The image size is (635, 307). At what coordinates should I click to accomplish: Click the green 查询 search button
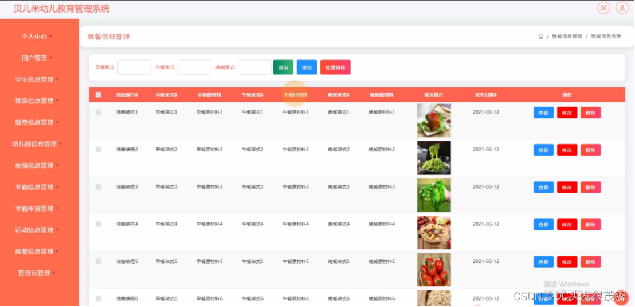(x=283, y=67)
